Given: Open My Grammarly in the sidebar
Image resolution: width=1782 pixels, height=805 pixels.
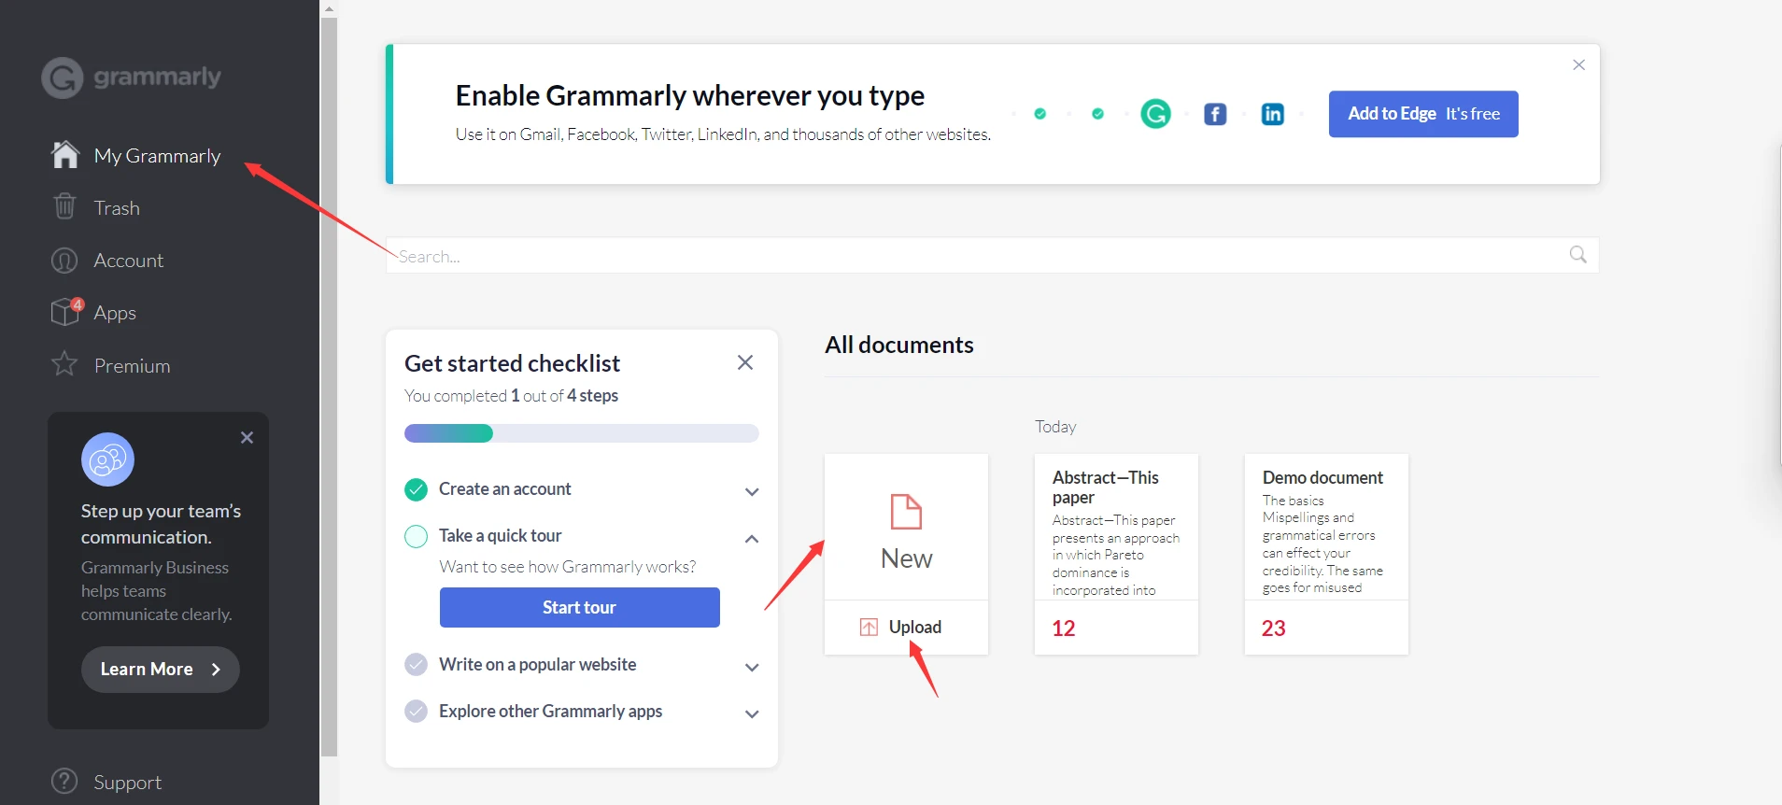Looking at the screenshot, I should (157, 156).
